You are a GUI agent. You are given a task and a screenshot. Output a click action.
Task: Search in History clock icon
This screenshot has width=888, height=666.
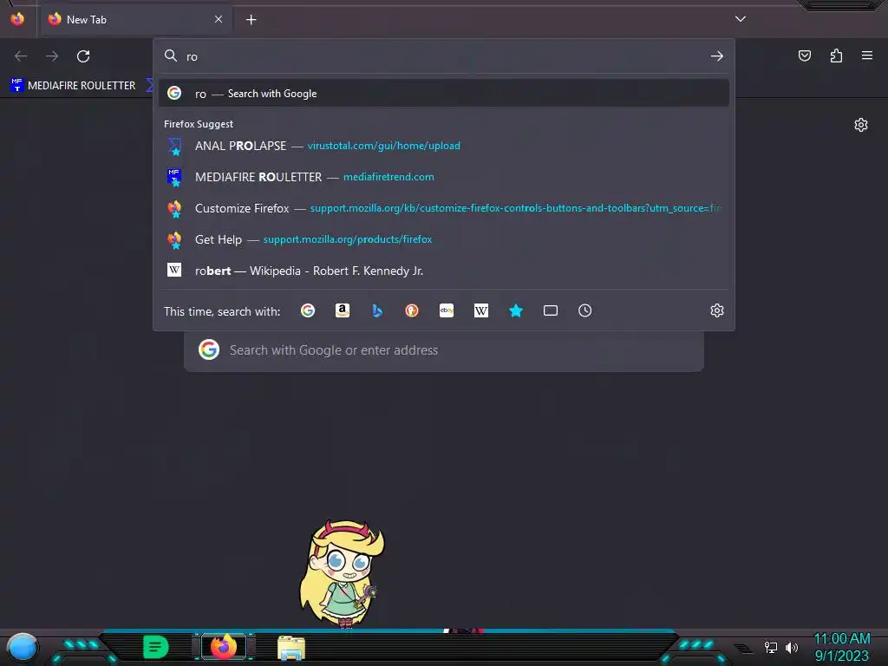(x=585, y=310)
